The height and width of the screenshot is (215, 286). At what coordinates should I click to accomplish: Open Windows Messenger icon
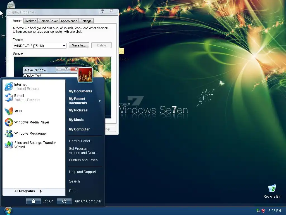pyautogui.click(x=9, y=134)
